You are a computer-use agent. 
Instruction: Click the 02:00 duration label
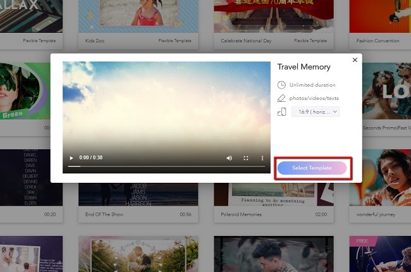pos(321,214)
